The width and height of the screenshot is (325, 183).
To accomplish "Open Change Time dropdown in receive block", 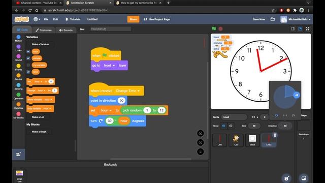I will point(127,91).
